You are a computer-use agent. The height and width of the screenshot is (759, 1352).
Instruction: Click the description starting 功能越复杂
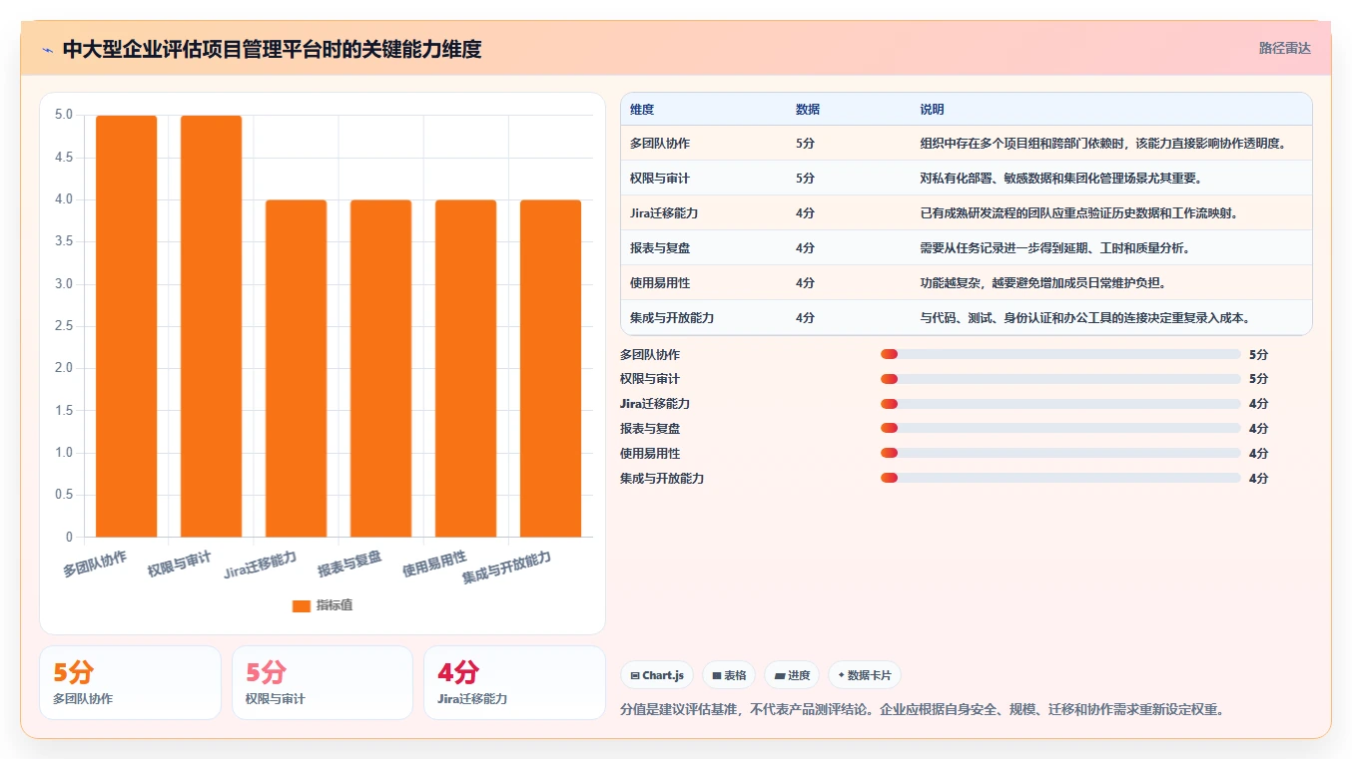click(1043, 283)
